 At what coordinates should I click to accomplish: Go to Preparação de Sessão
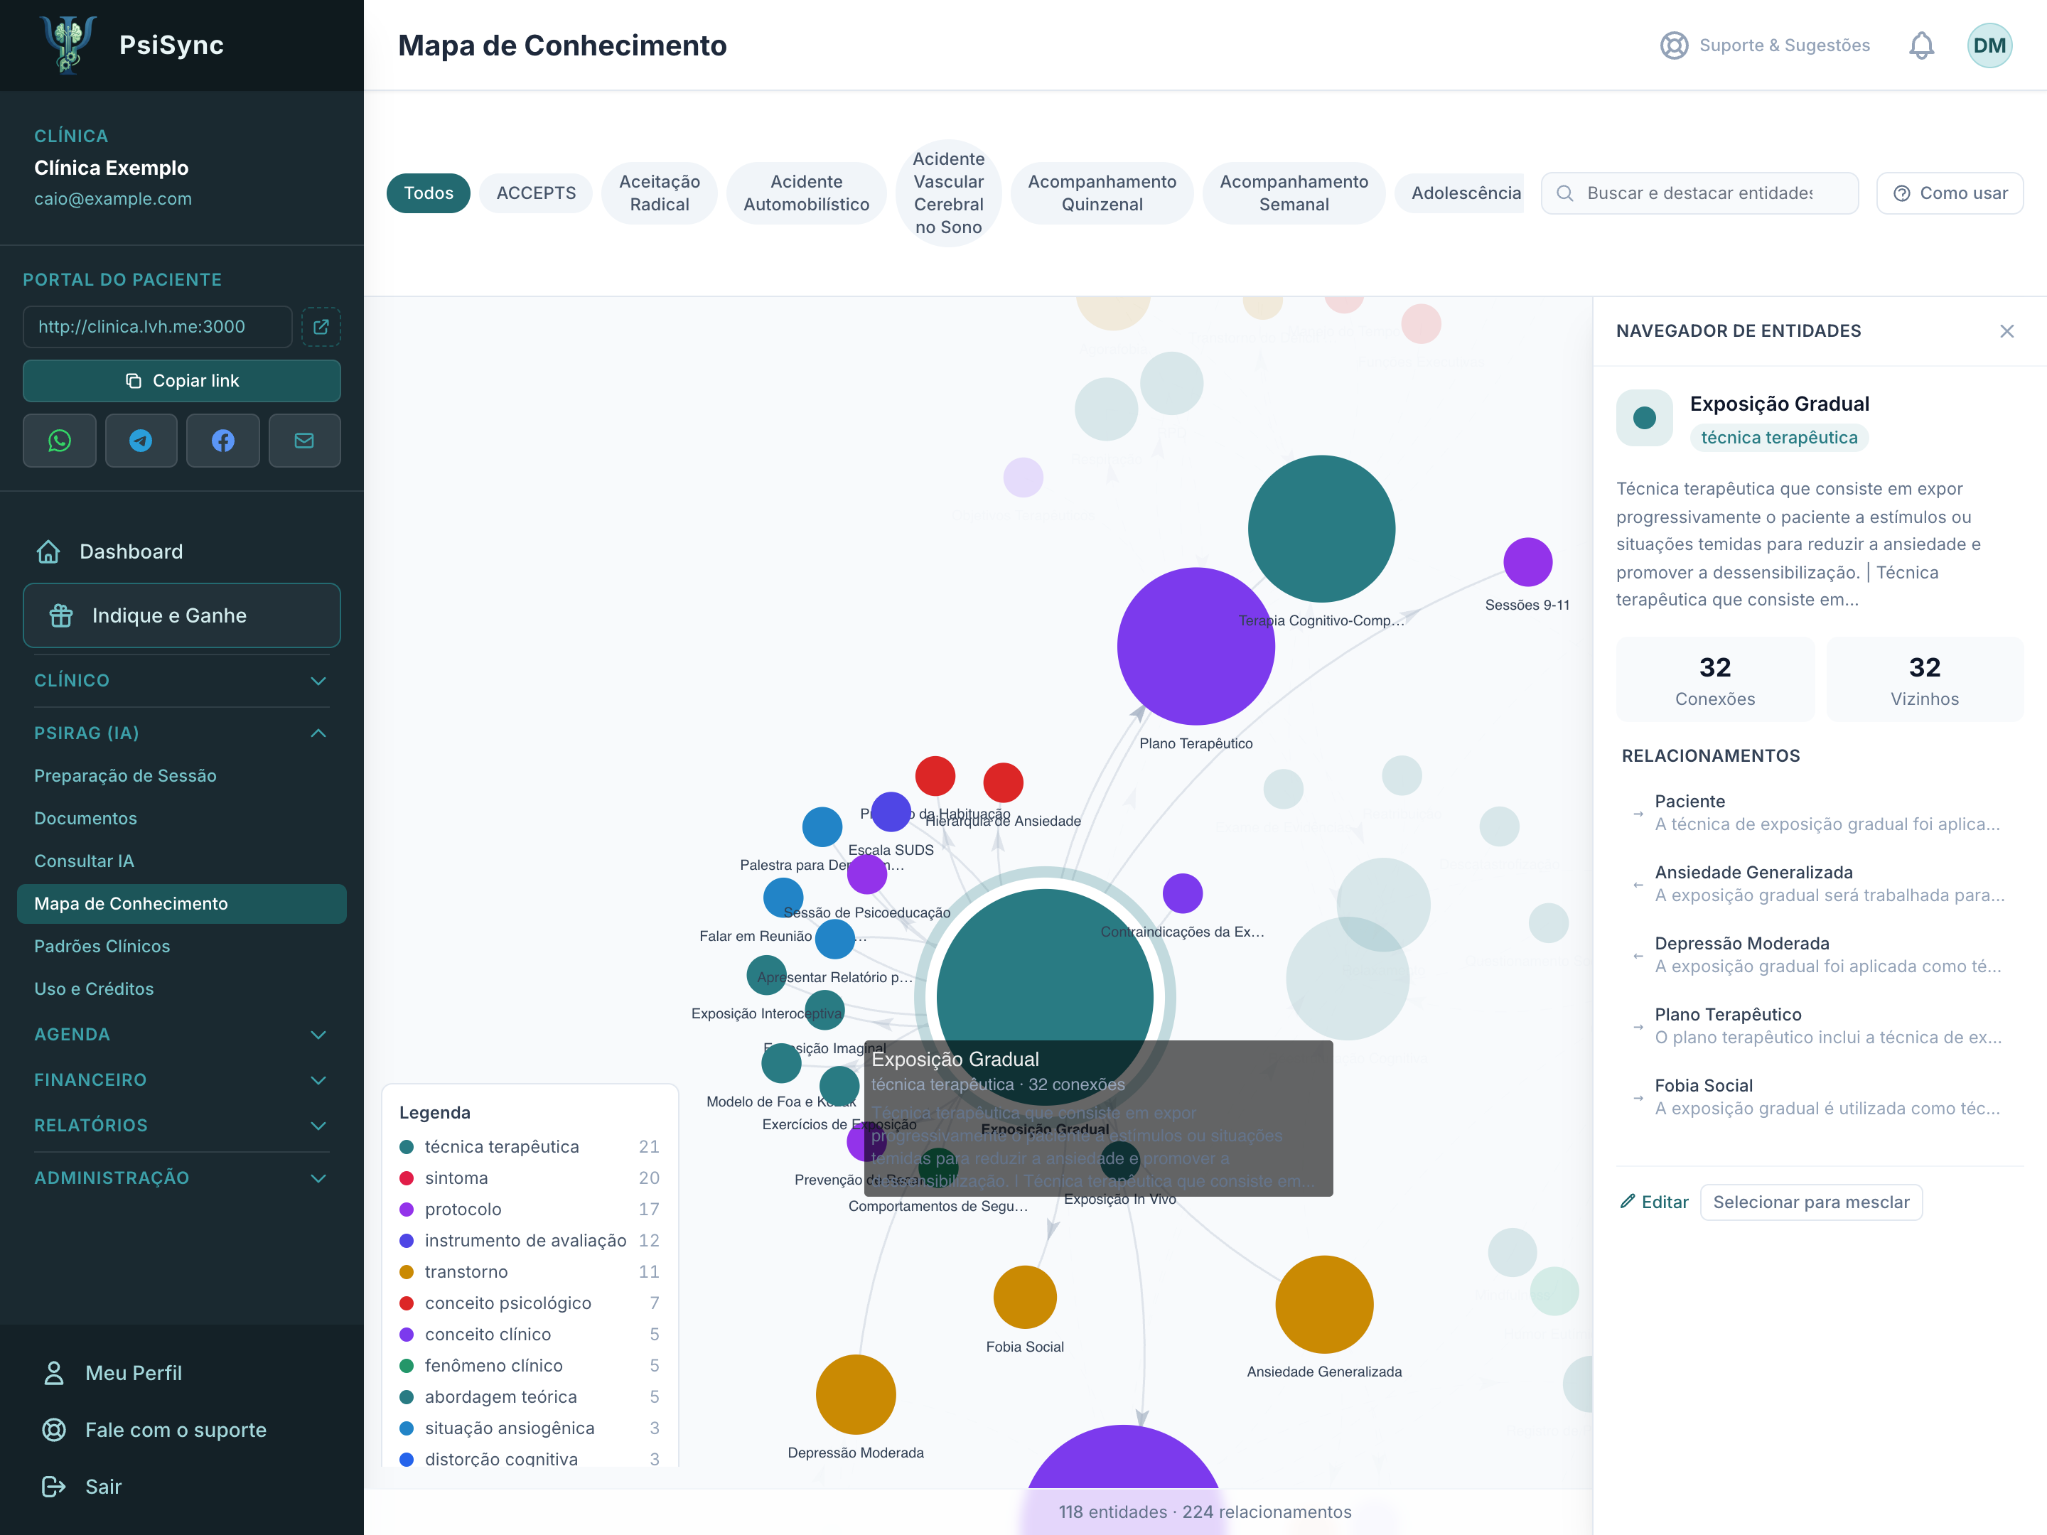click(125, 775)
